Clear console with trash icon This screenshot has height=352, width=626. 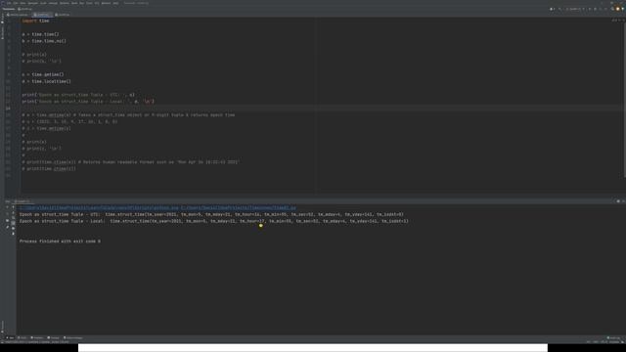[13, 234]
